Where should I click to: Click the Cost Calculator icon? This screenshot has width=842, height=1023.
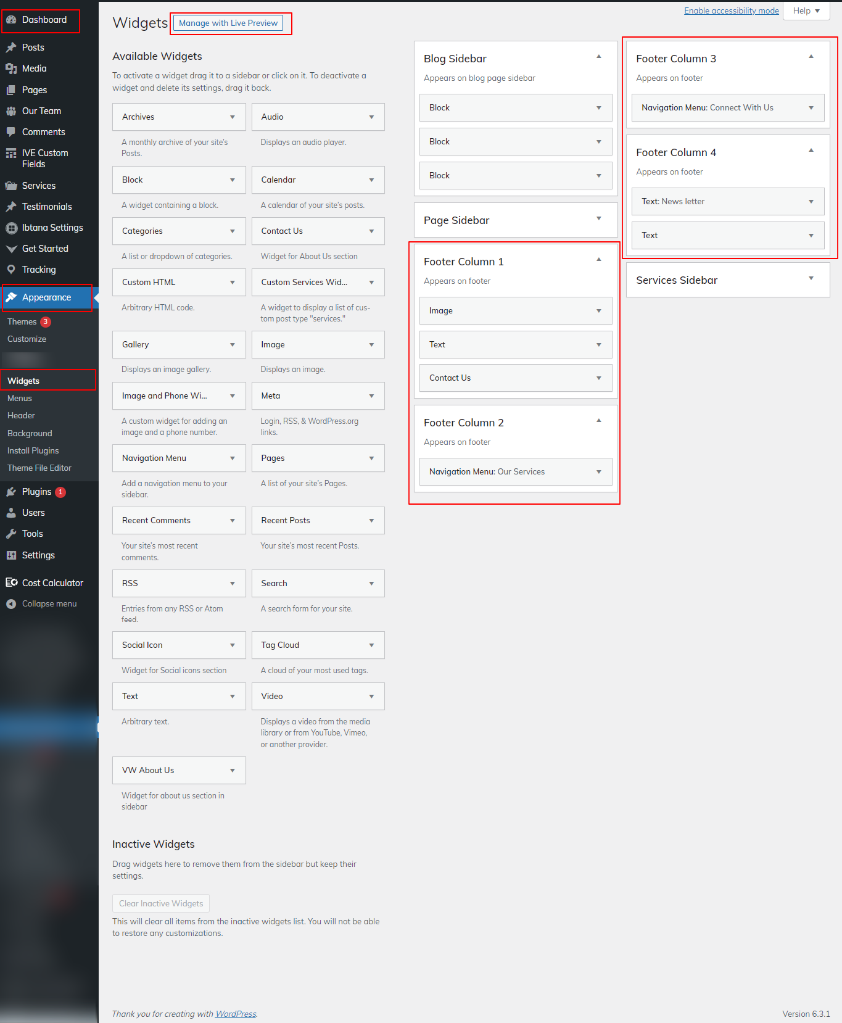(x=11, y=582)
